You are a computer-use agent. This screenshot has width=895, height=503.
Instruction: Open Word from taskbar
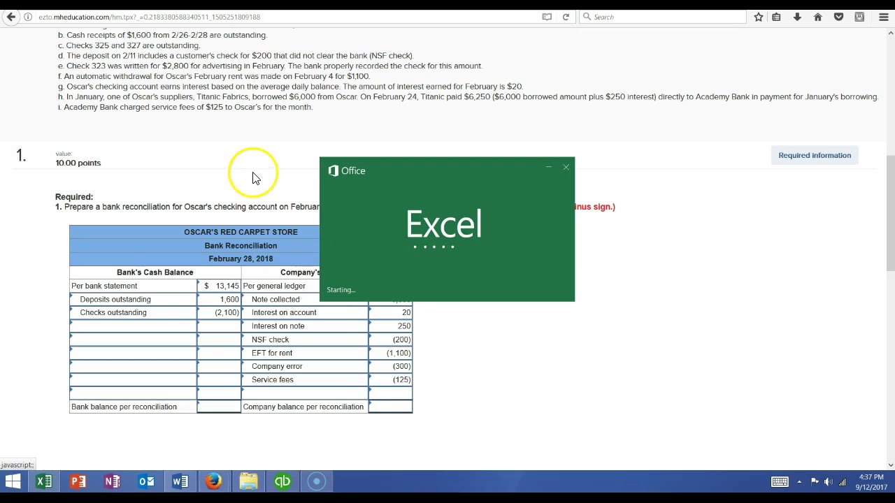tap(180, 481)
